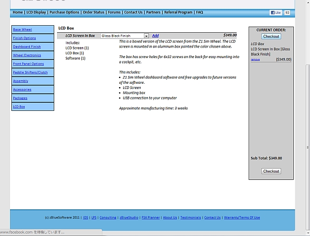Open Order Status page
The image size is (310, 236).
point(94,12)
